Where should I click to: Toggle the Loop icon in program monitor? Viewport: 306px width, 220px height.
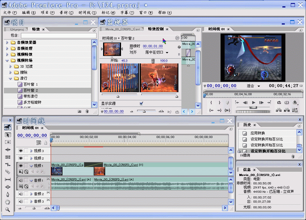279,102
